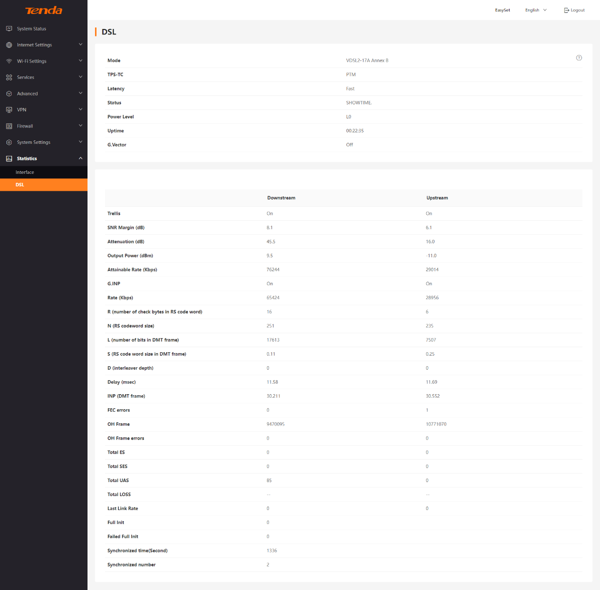This screenshot has height=590, width=600.
Task: Click the Upstream column header
Action: (x=437, y=198)
